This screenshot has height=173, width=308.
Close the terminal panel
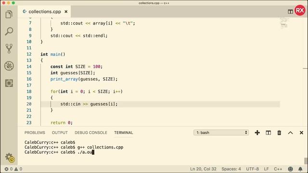click(x=301, y=133)
